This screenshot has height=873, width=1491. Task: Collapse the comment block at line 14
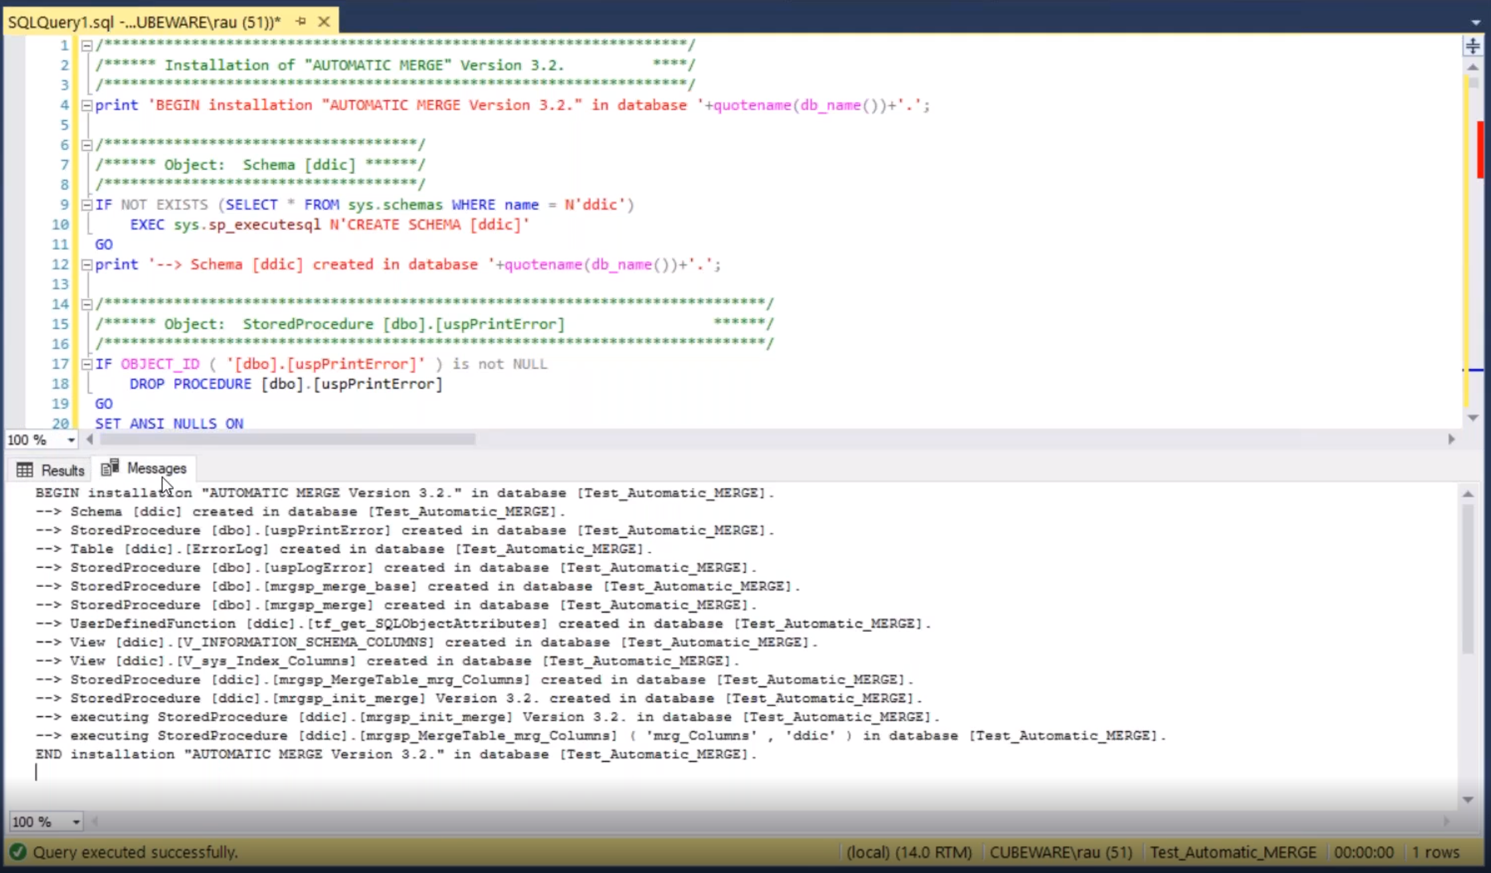point(86,304)
